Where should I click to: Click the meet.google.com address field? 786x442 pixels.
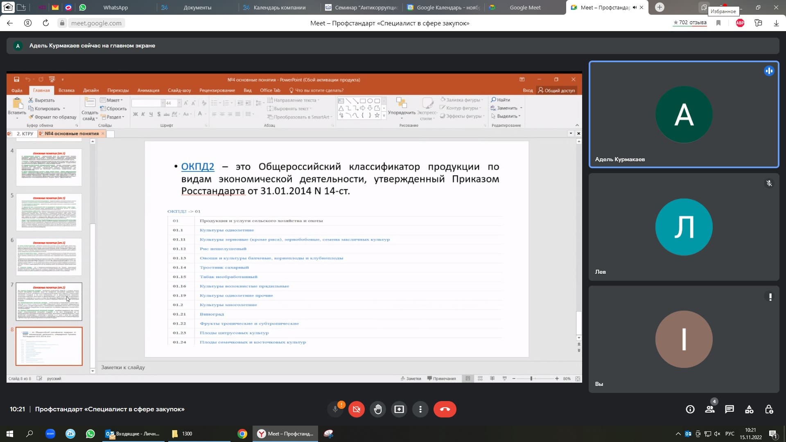96,23
